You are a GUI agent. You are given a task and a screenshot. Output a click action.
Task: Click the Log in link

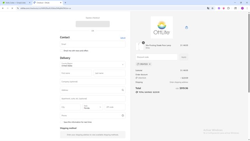pyautogui.click(x=123, y=38)
